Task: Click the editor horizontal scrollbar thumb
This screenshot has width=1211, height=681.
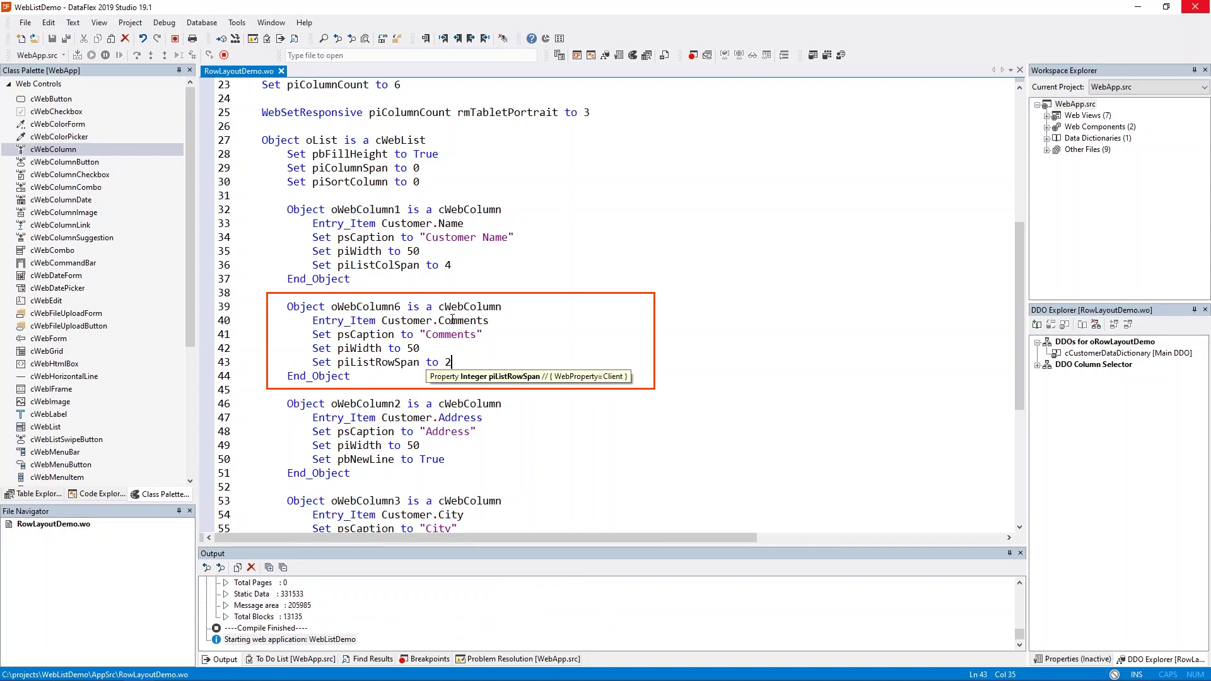Action: tap(484, 538)
